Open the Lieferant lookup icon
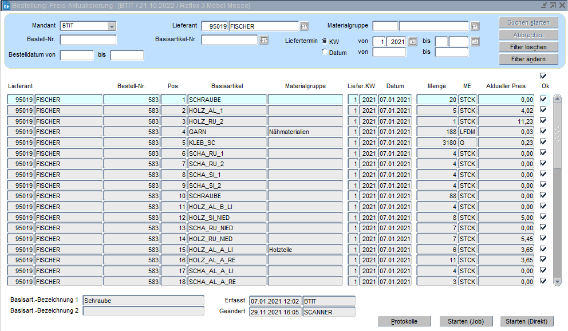The height and width of the screenshot is (331, 568). tap(304, 26)
